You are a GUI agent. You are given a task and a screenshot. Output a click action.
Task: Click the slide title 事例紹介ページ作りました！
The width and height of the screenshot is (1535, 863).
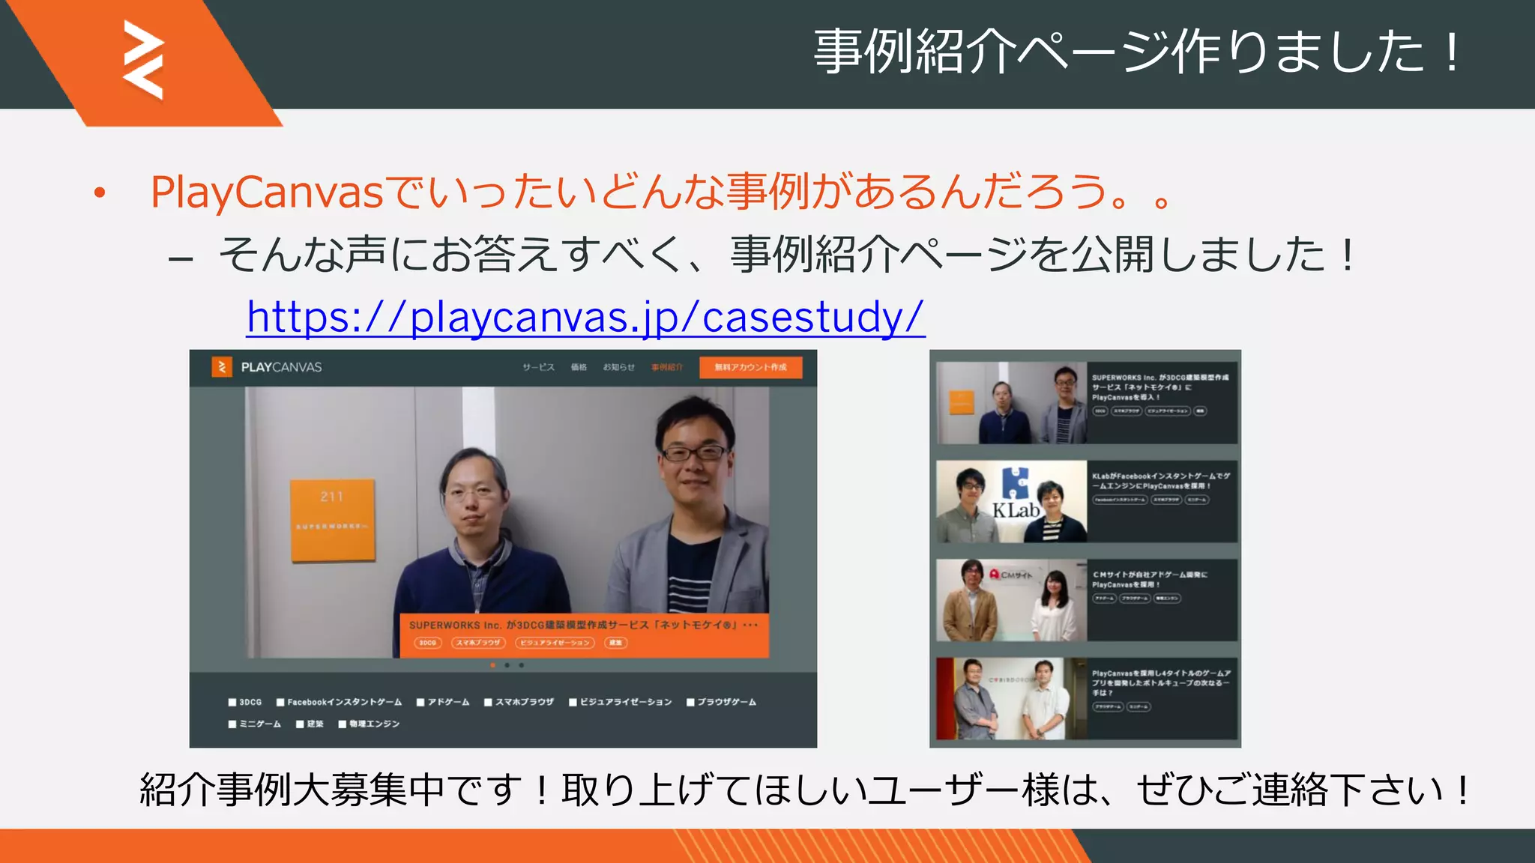coord(1137,52)
